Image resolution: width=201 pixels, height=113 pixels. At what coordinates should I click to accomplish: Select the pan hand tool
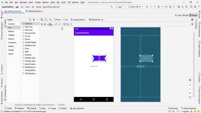pyautogui.click(x=190, y=80)
